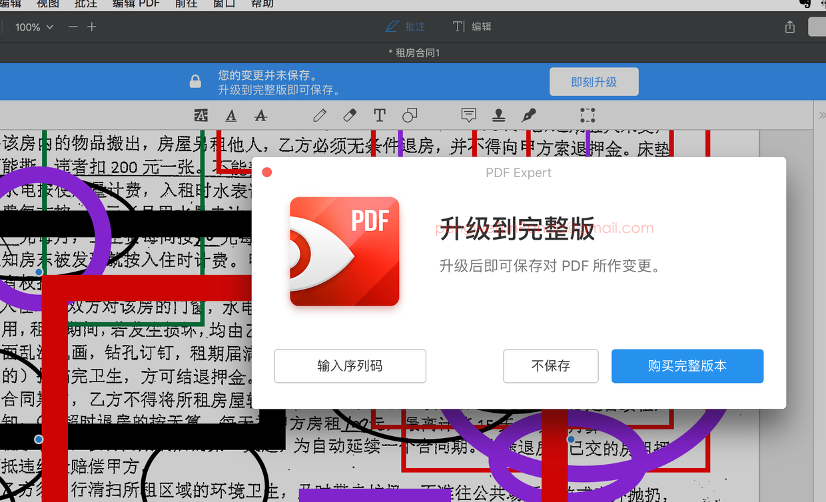Select the shapes tool
Screen dimensions: 826x502
click(410, 115)
